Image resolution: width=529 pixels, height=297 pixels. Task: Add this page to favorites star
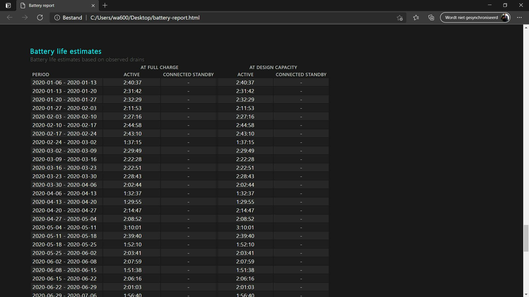pyautogui.click(x=400, y=18)
